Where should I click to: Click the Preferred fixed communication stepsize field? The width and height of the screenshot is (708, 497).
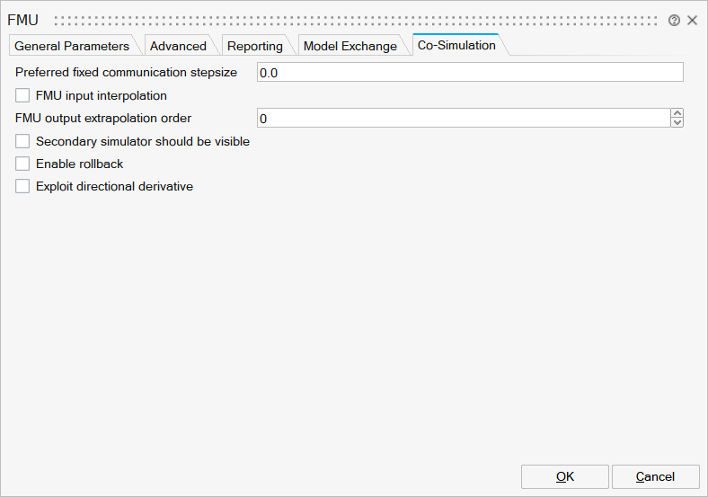click(469, 73)
